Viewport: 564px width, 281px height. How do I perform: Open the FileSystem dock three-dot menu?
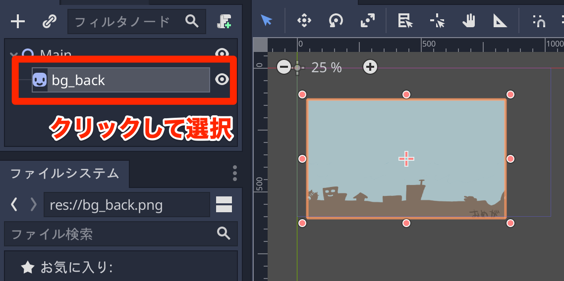[234, 173]
